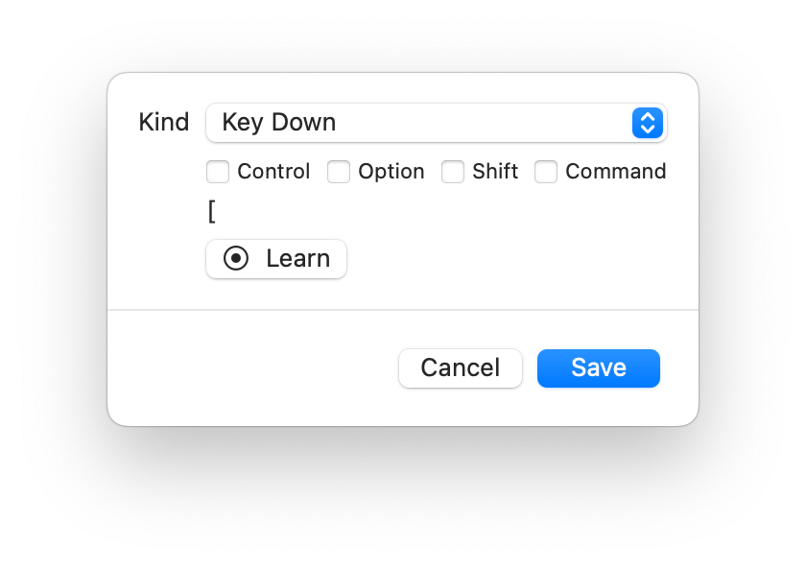Check the Shift modifier box
Image resolution: width=806 pixels, height=568 pixels.
point(453,172)
